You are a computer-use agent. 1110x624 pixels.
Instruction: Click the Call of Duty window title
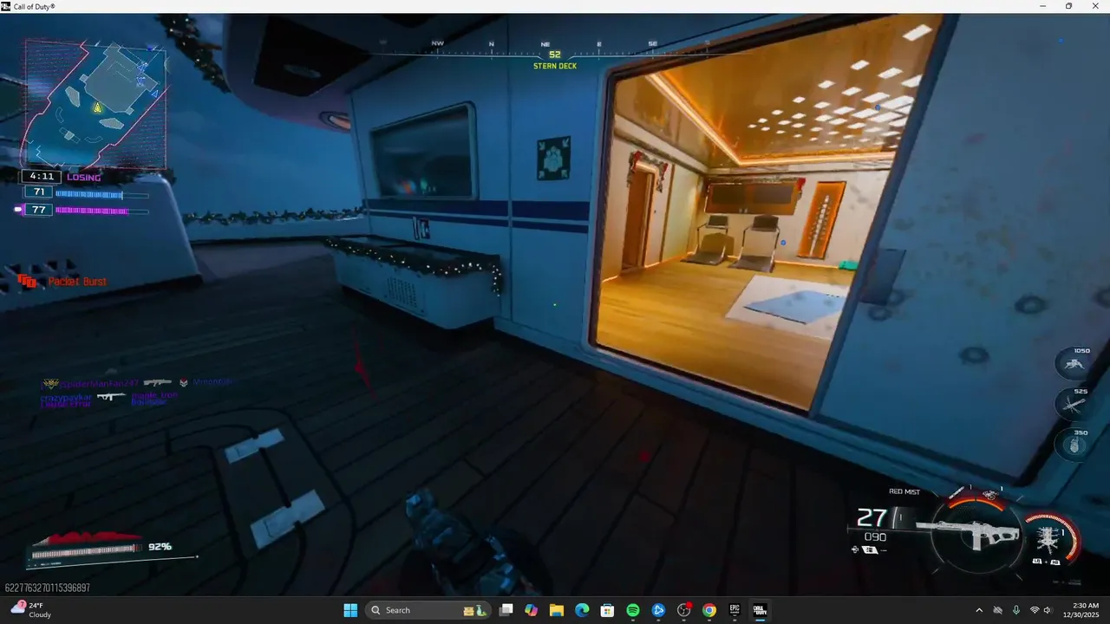(34, 6)
